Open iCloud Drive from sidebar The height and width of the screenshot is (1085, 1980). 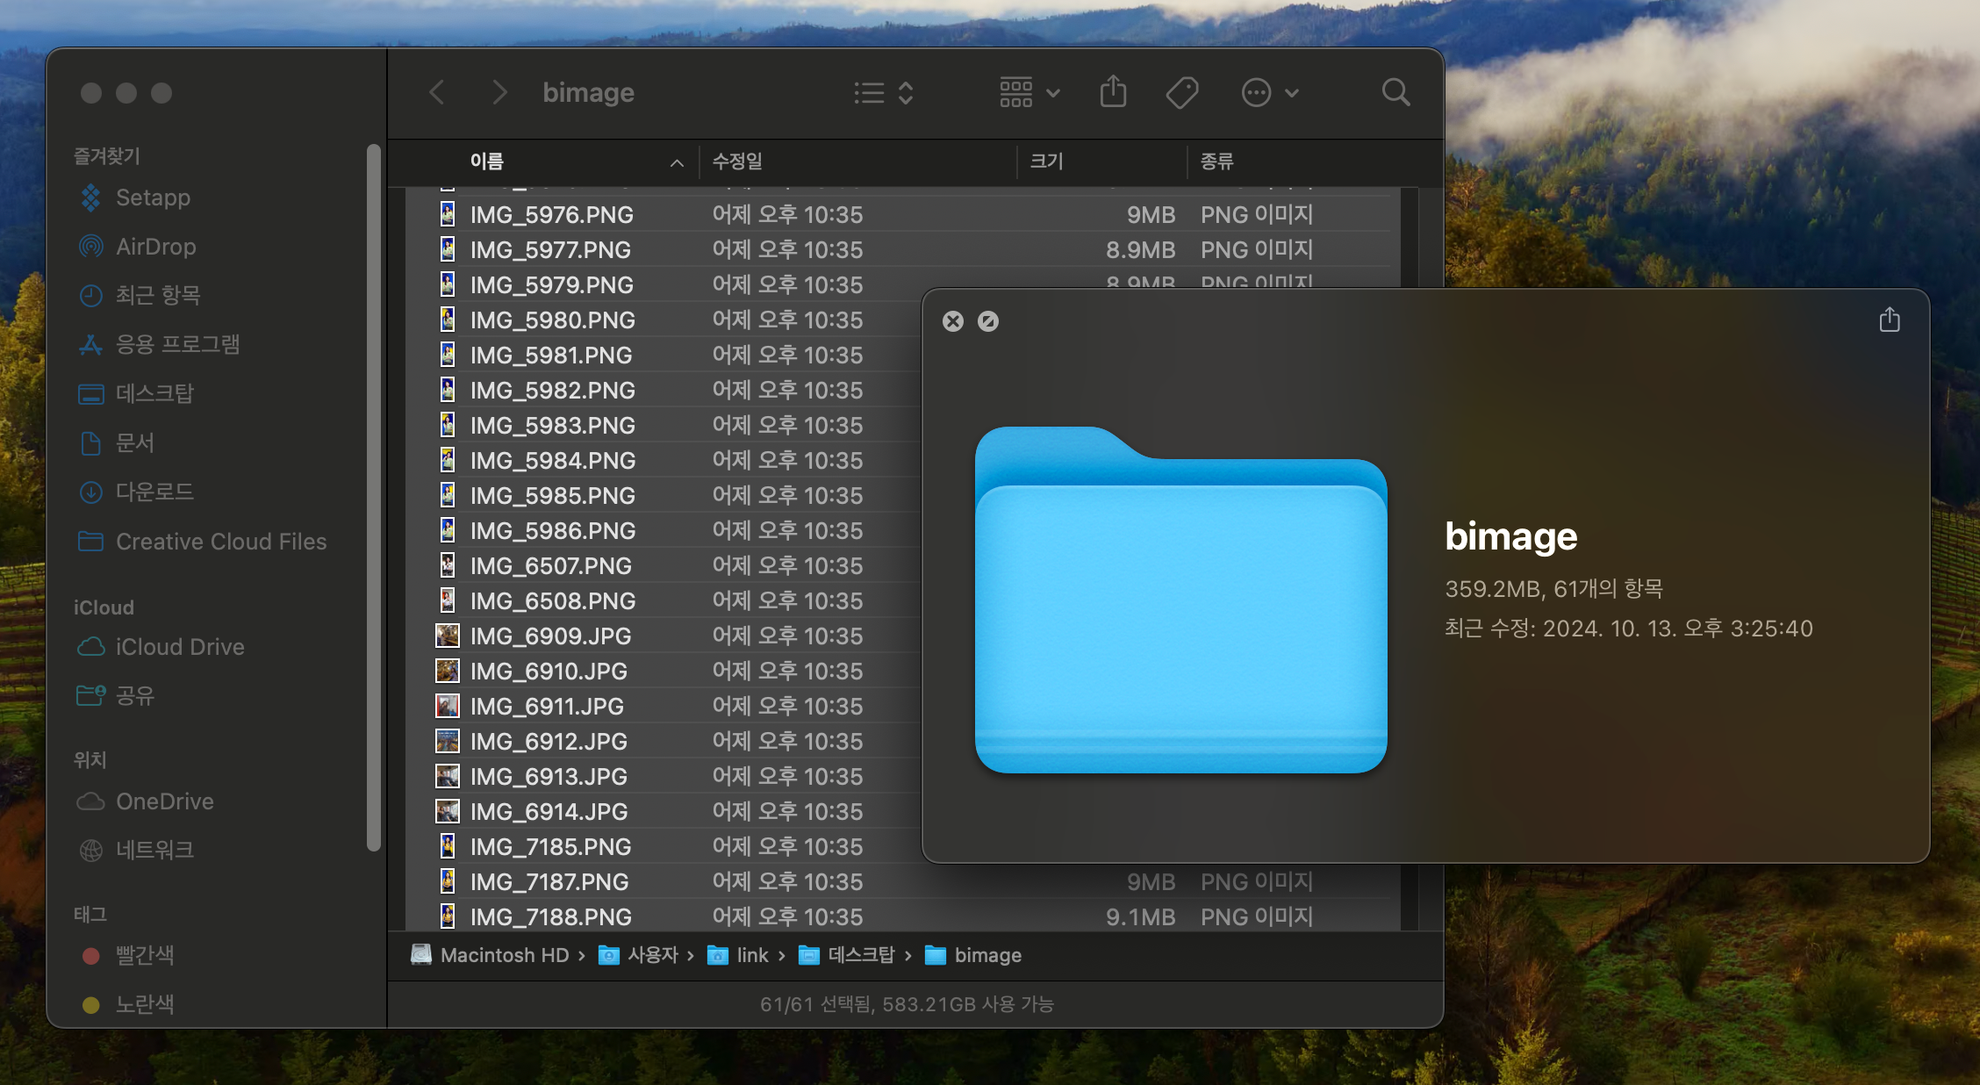179,647
